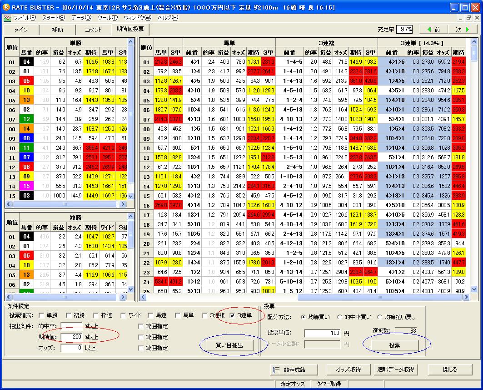
Task: Switch to the 補助 tab
Action: pos(57,30)
